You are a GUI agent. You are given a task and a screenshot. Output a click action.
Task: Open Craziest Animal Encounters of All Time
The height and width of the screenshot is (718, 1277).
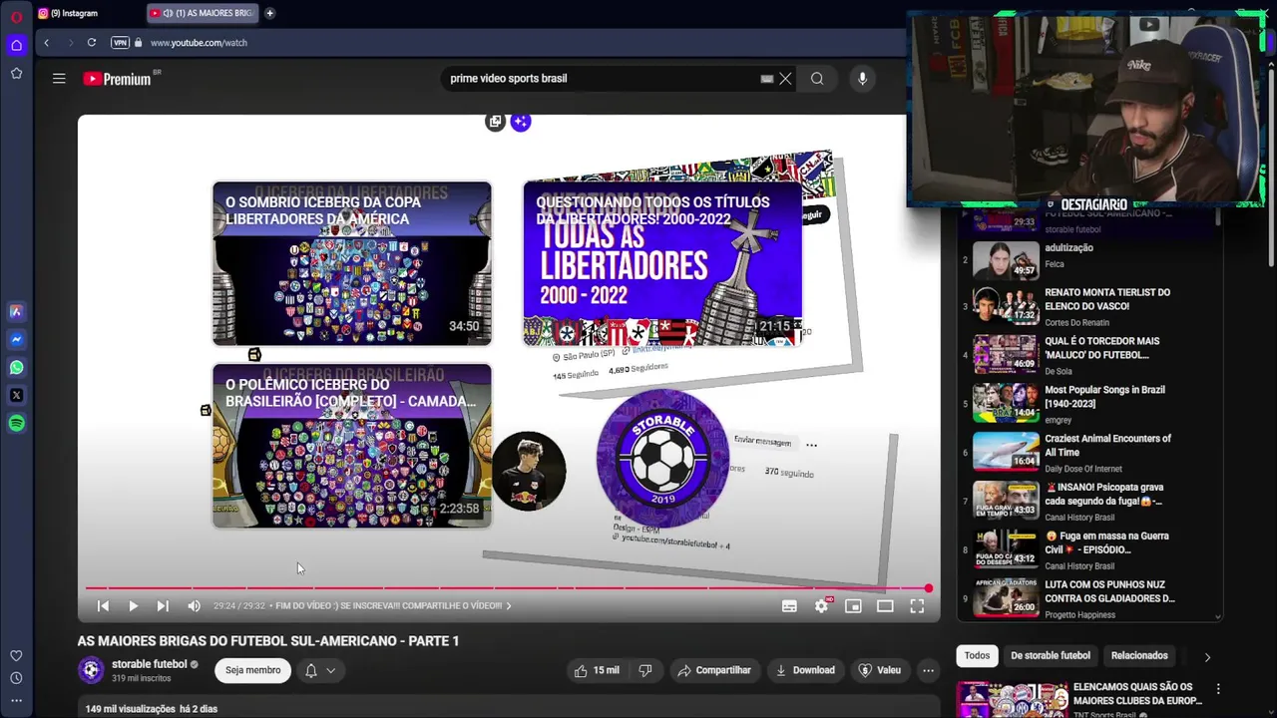coord(1087,453)
